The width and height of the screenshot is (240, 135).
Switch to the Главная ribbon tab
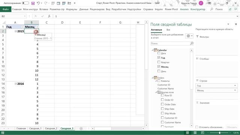[17, 9]
